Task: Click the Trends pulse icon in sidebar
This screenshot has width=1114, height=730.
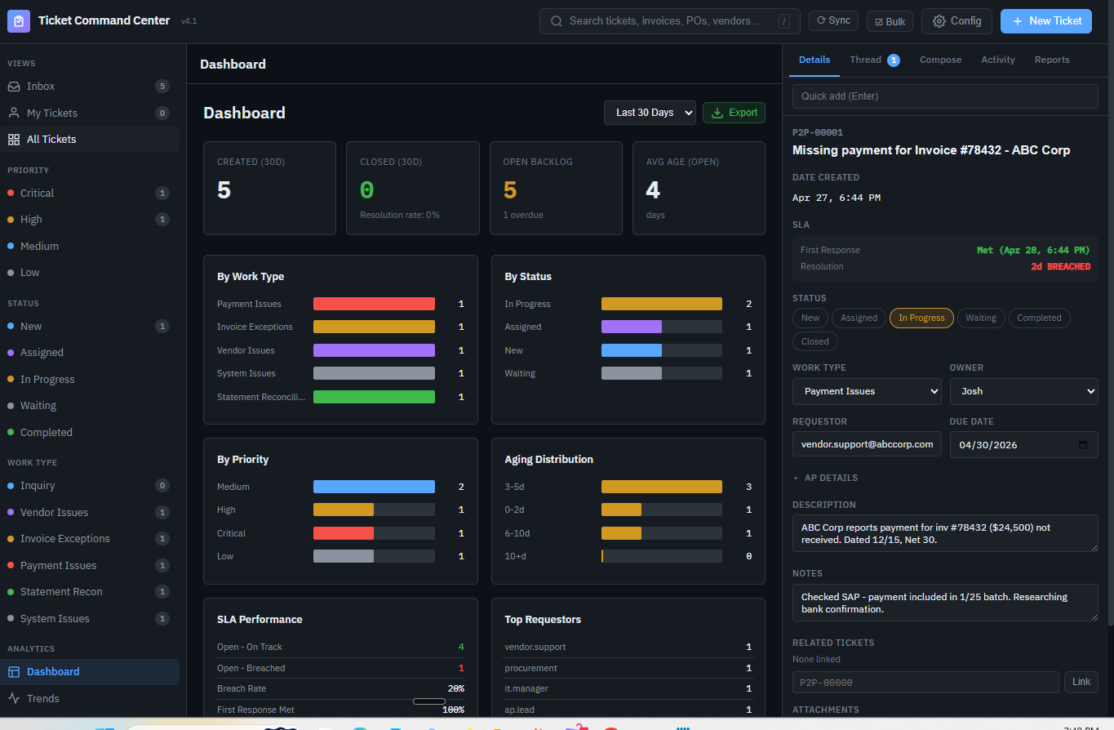Action: pos(14,698)
